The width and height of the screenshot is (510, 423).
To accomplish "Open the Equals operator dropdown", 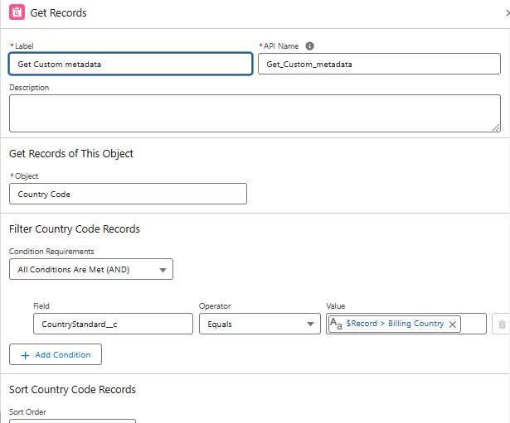I will coord(260,324).
